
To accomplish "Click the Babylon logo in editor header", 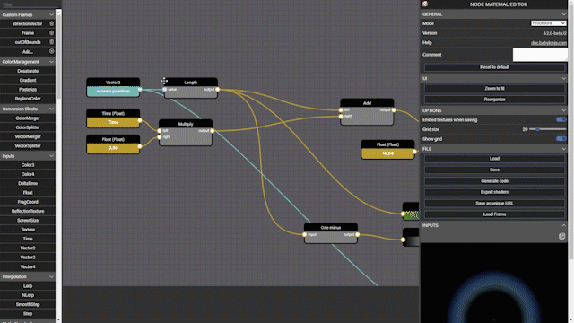I will tap(424, 4).
